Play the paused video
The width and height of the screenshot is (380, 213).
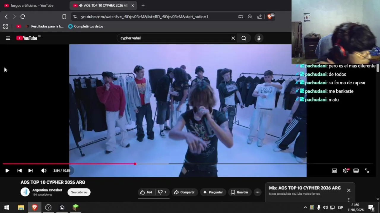[7, 170]
